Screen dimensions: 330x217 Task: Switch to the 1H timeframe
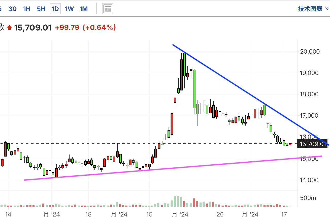pos(27,9)
